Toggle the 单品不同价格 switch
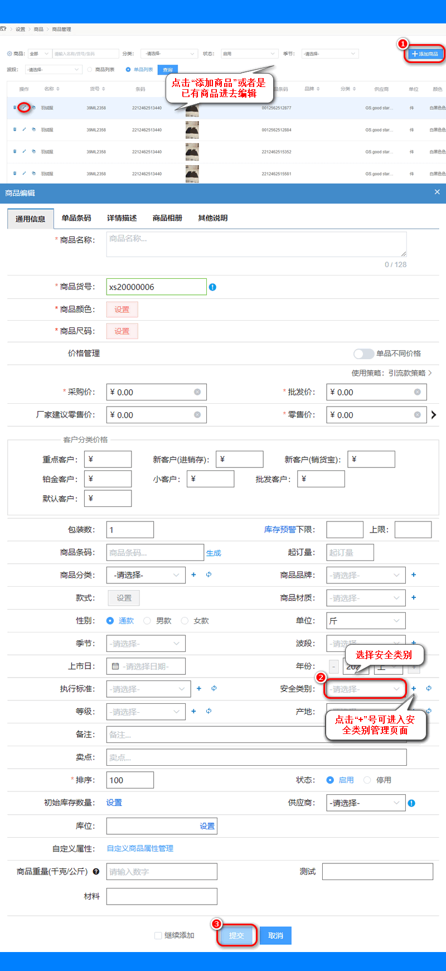The height and width of the screenshot is (971, 446). [363, 354]
